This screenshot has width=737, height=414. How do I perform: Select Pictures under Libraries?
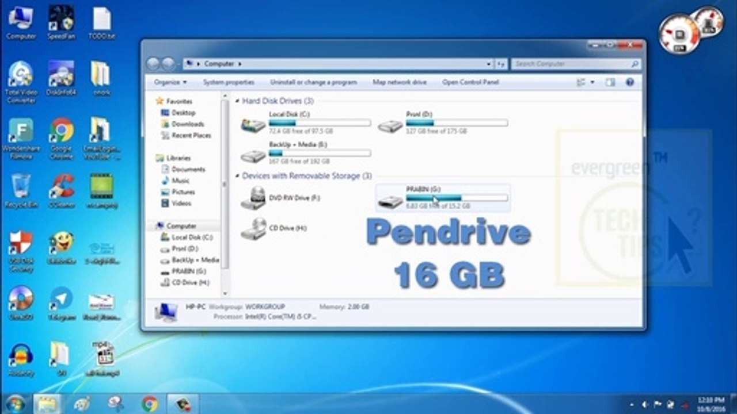(x=177, y=192)
